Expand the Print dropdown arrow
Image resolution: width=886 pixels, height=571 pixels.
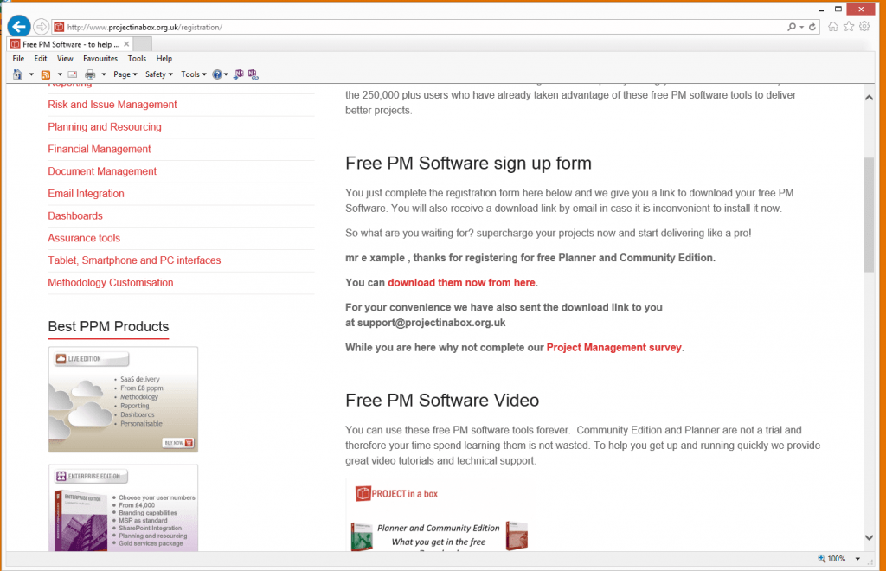pyautogui.click(x=104, y=74)
